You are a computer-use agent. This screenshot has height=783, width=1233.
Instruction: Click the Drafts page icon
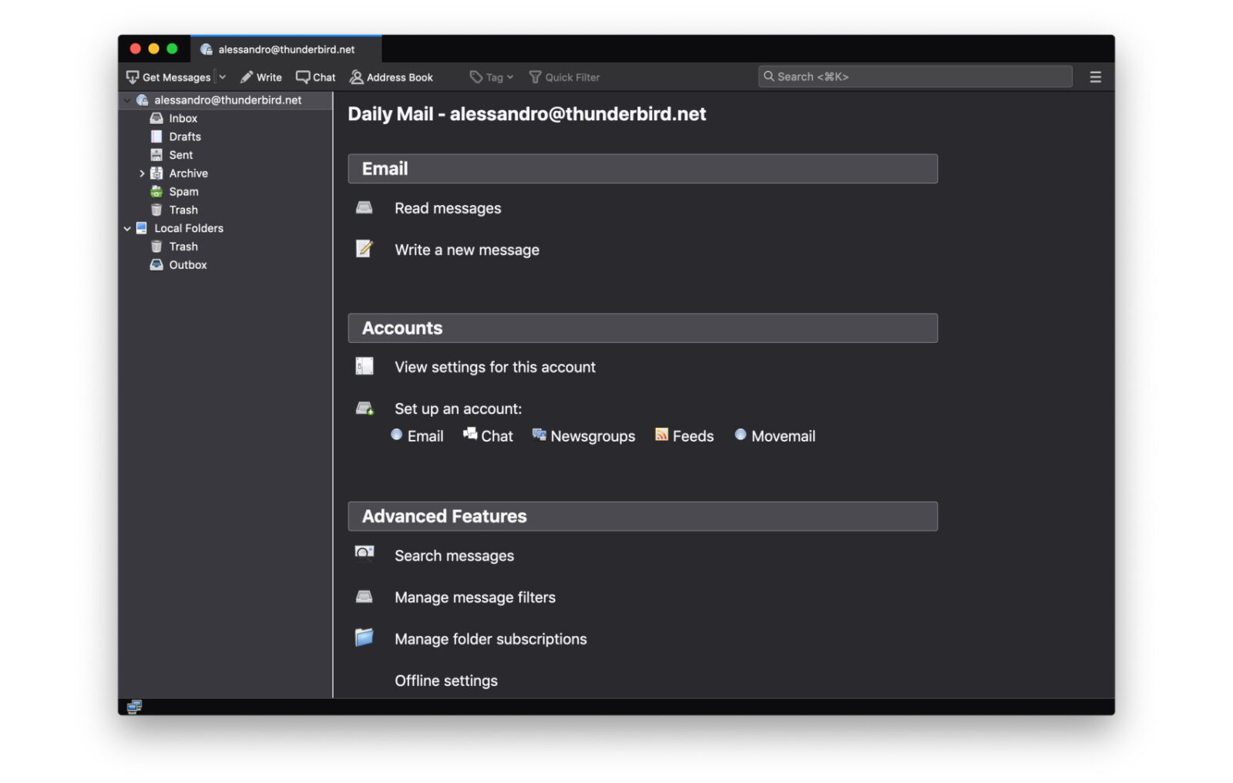click(x=156, y=137)
